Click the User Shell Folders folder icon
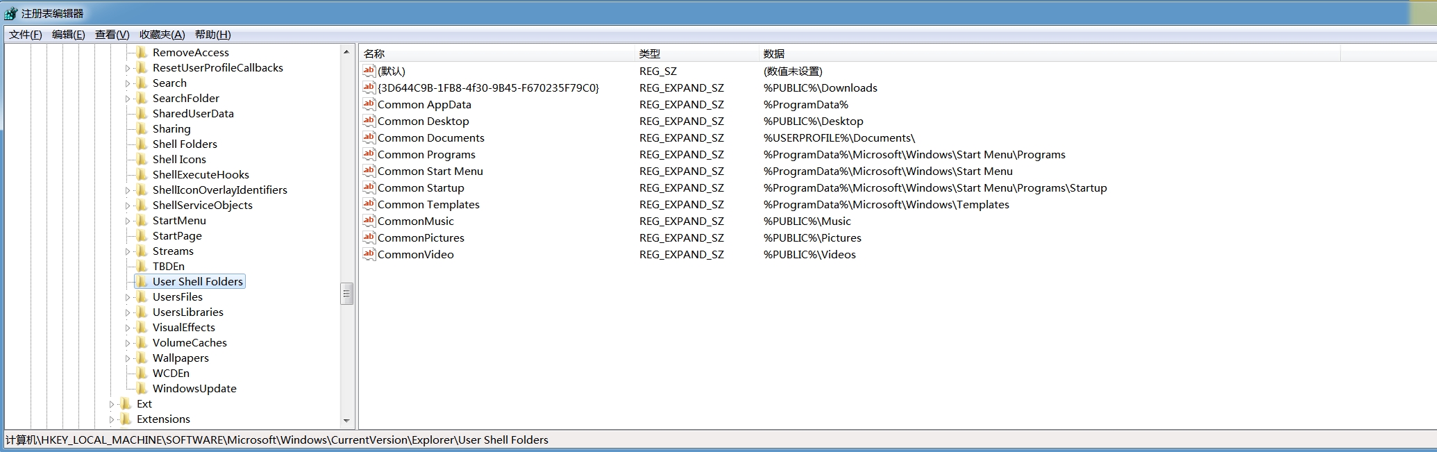 click(142, 281)
